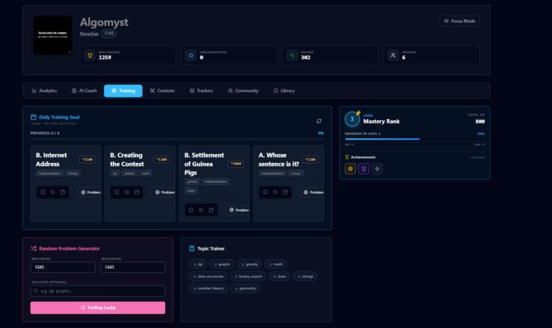
Task: Bookmark the B. Creating the Contest problem
Action: point(117,192)
